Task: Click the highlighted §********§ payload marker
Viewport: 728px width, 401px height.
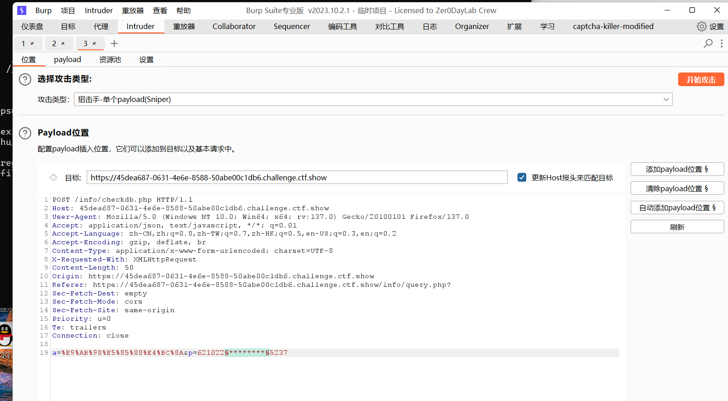Action: coord(247,353)
